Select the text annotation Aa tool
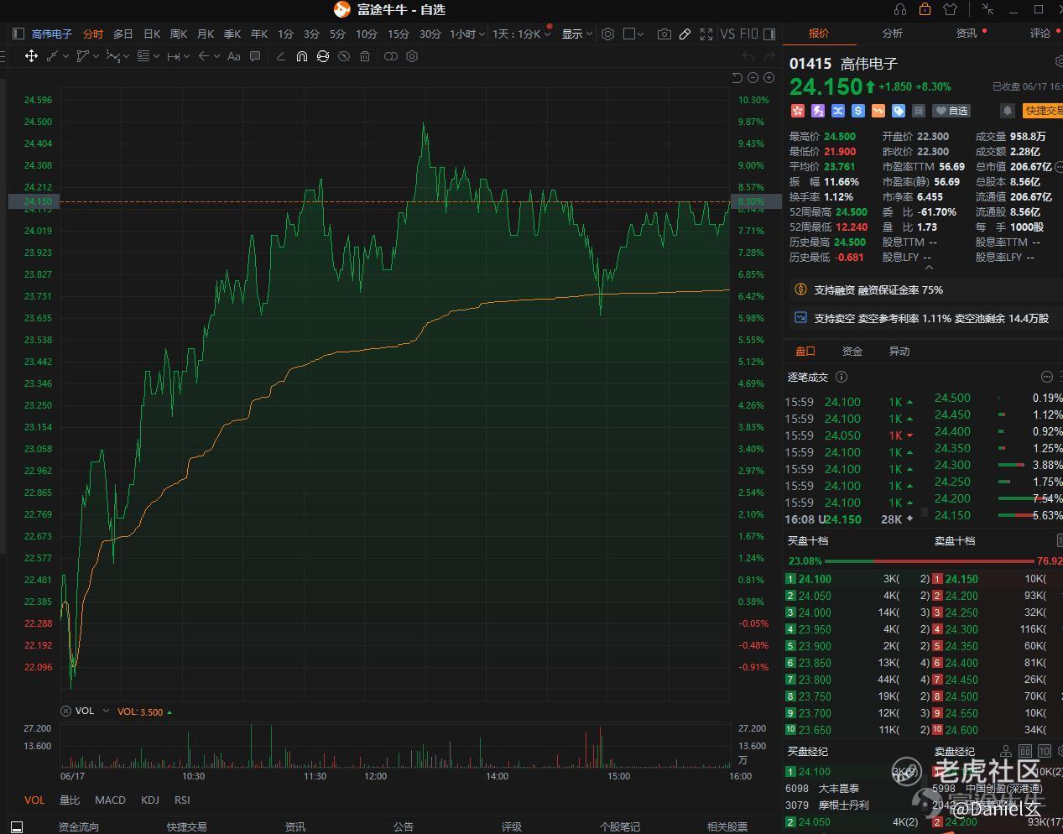The height and width of the screenshot is (834, 1063). (x=234, y=56)
